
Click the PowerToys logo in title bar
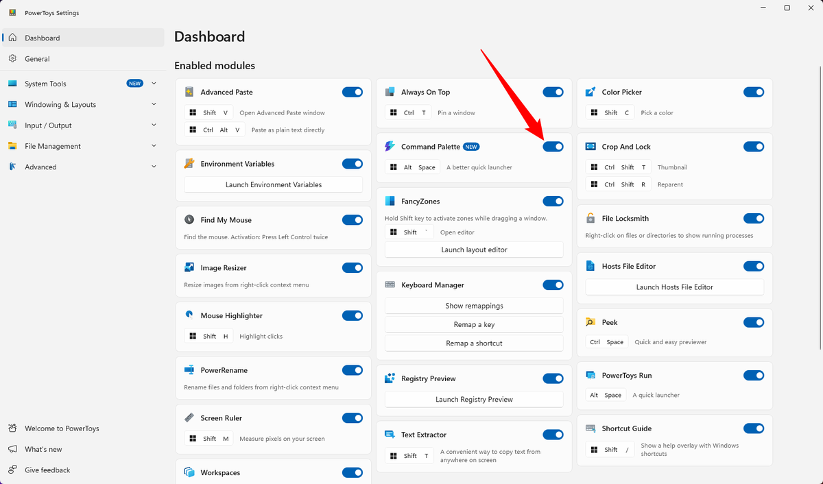(x=12, y=12)
